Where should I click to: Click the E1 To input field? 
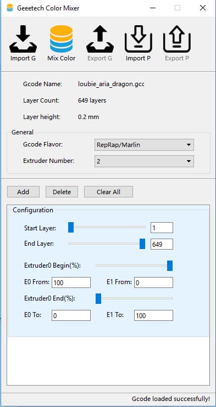153,315
